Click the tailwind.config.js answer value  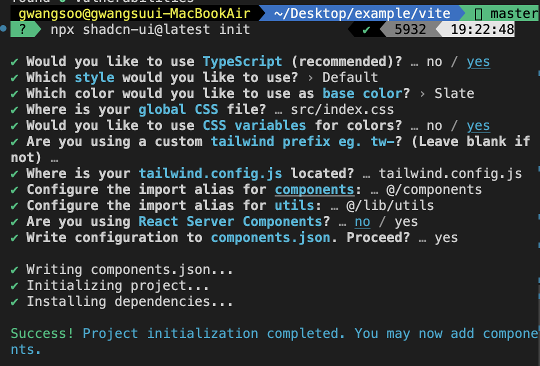(450, 173)
